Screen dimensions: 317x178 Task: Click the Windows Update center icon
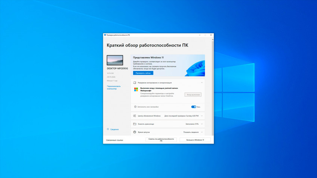[x=135, y=116]
